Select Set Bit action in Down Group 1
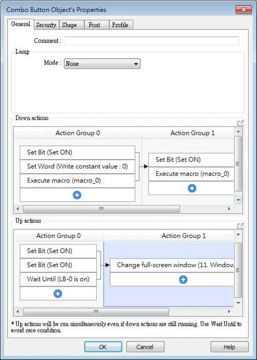 [x=191, y=160]
